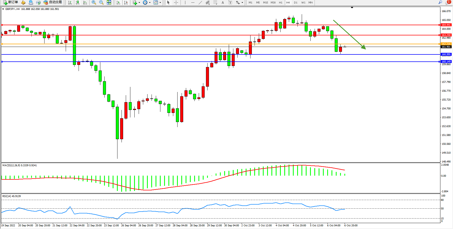Open the search magnifier at top right
Screen dimensions: 453x229
(440, 2)
